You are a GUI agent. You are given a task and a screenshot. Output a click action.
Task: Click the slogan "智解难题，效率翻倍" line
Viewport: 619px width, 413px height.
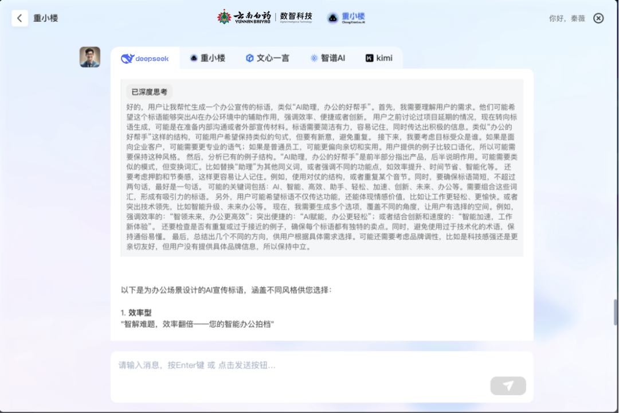click(198, 324)
